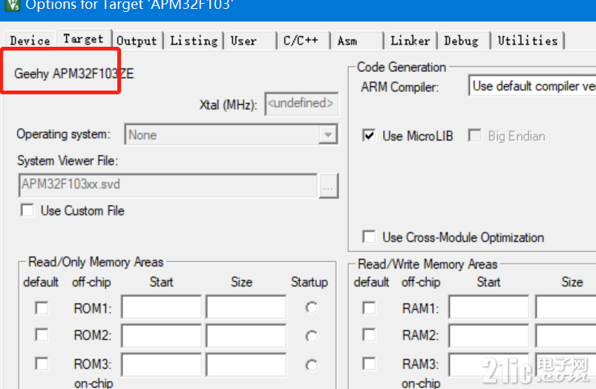Image resolution: width=596 pixels, height=389 pixels.
Task: Click the Xtal (MHz) input field
Action: point(301,103)
